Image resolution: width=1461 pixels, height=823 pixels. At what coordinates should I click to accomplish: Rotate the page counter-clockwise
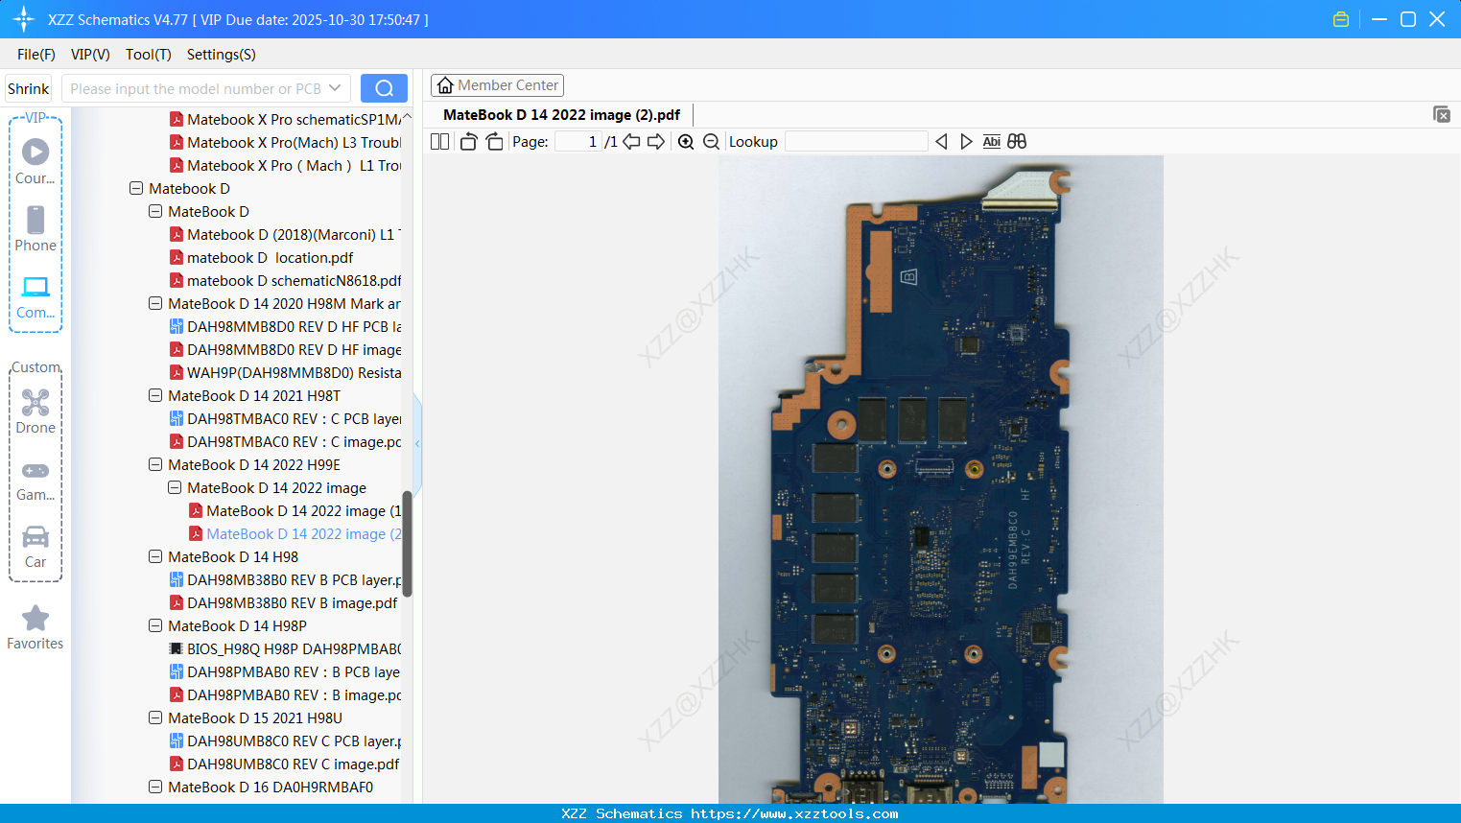tap(468, 142)
